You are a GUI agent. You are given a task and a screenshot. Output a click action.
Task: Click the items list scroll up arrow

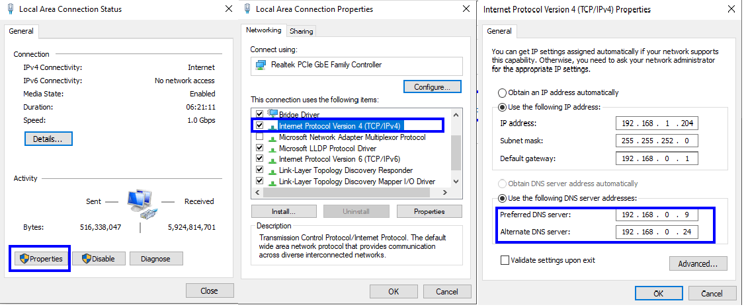coord(456,114)
